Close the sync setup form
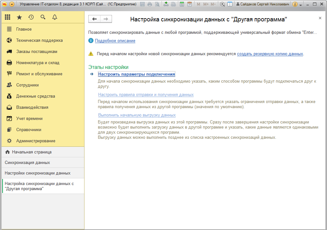This screenshot has height=230, width=327. tap(320, 18)
